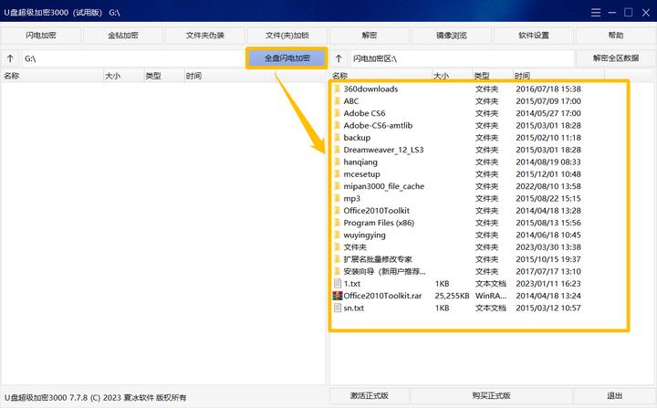The image size is (657, 408).
Task: Click the 闪电加密区:\ path field
Action: click(462, 58)
